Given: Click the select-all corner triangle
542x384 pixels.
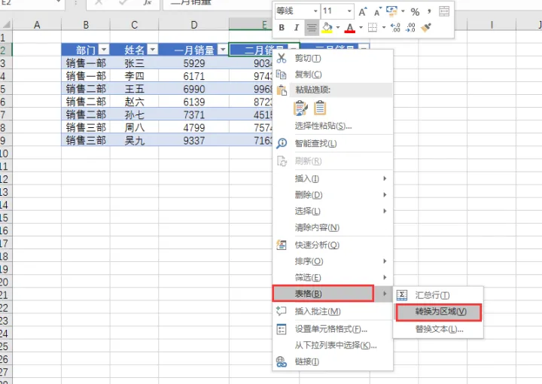Looking at the screenshot, I should [6, 25].
